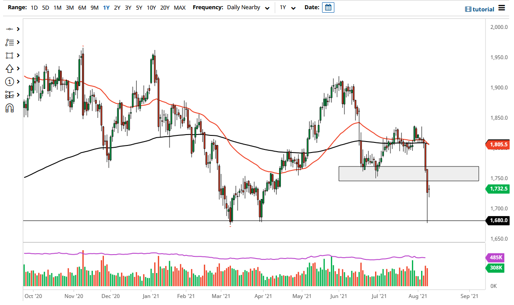Click the Jan '21 axis label
This screenshot has width=514, height=305.
click(151, 296)
